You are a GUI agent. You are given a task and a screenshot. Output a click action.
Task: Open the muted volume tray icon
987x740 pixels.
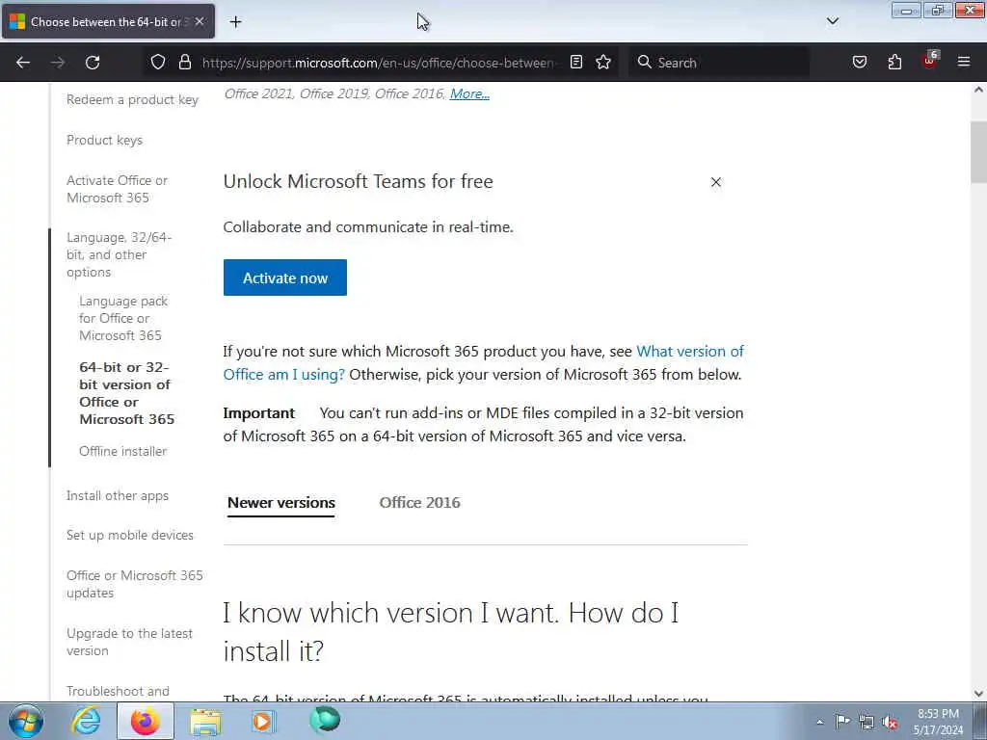890,722
